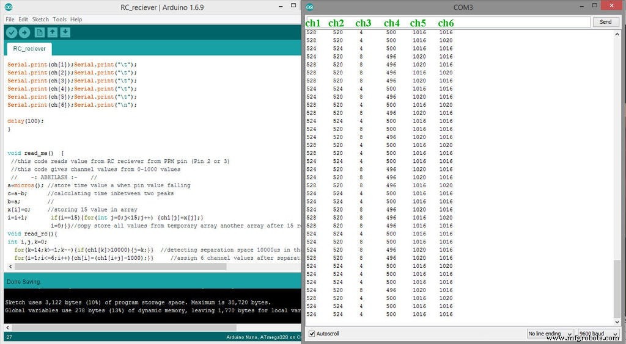
Task: Click into the serial monitor input field
Action: coord(448,23)
